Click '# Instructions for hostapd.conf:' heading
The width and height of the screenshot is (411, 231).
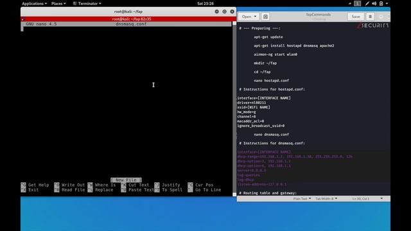(x=272, y=89)
